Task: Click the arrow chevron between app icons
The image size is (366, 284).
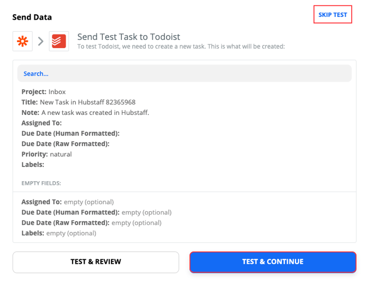Action: [x=40, y=41]
